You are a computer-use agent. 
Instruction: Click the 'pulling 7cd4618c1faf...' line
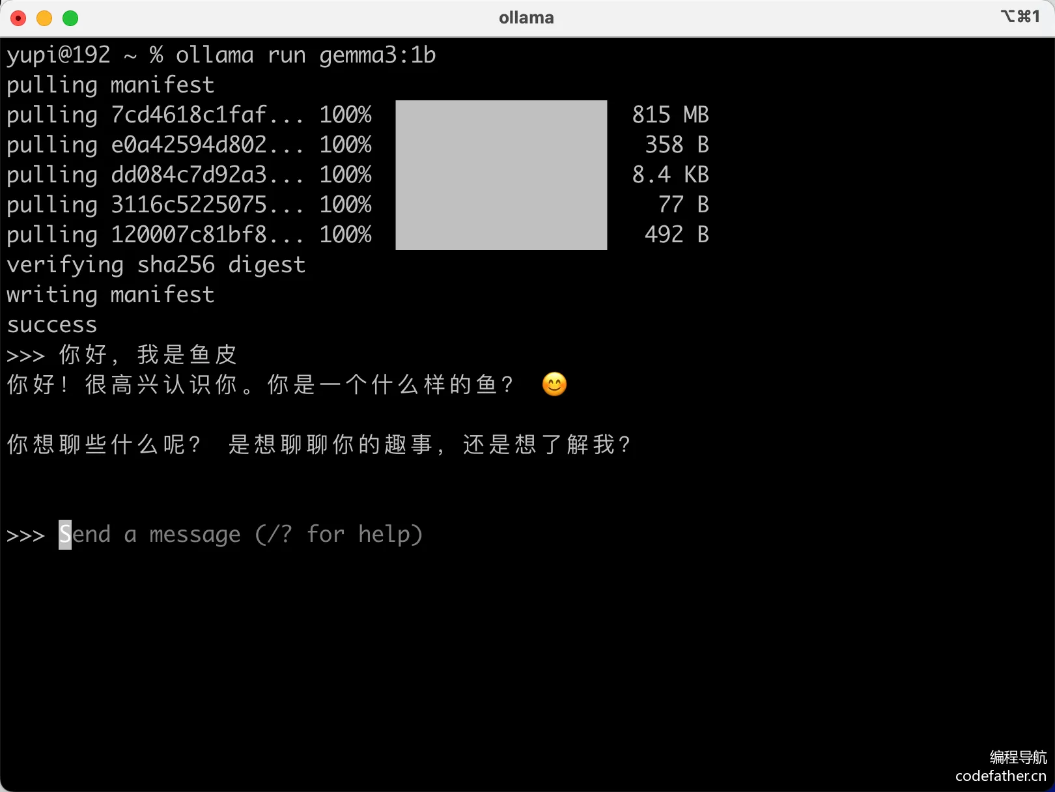coord(358,115)
